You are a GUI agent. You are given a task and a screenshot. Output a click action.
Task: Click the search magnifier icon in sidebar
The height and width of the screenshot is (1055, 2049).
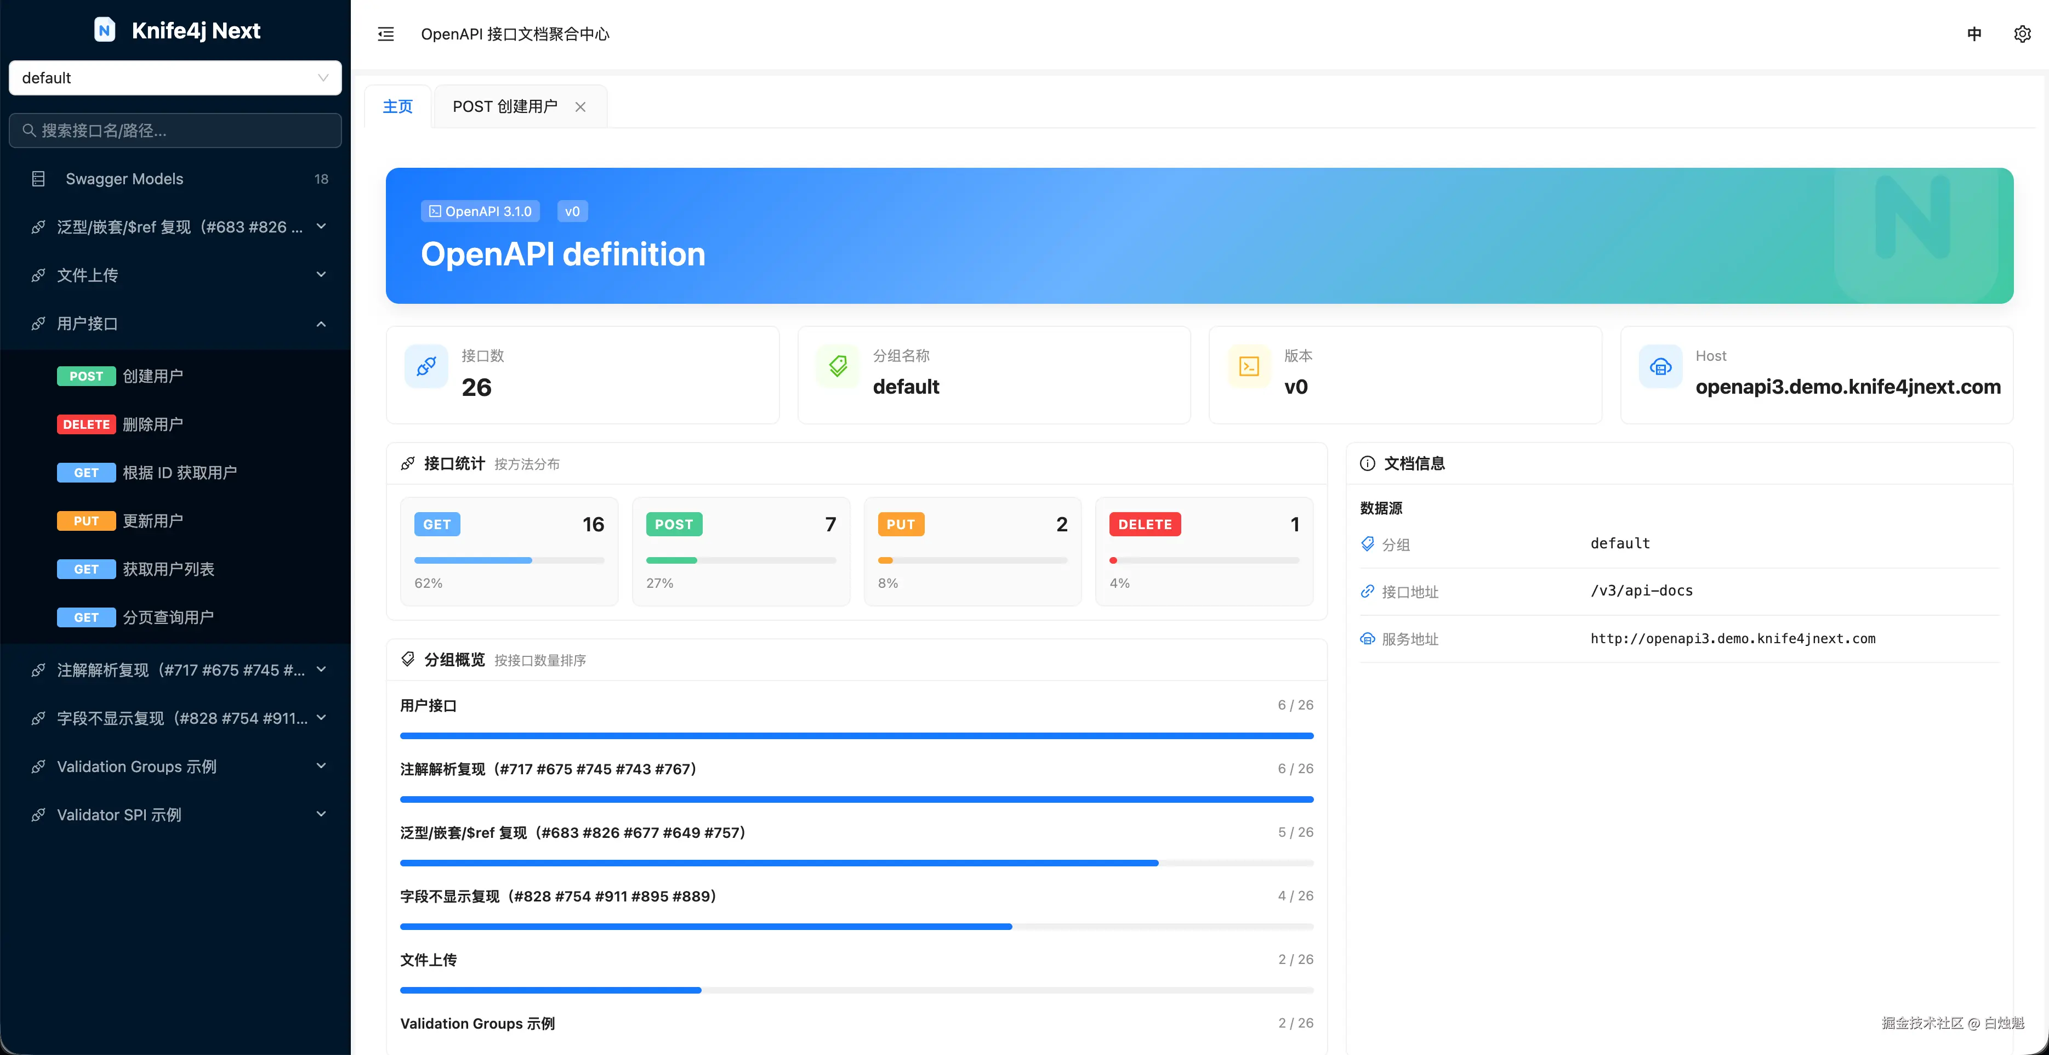29,131
